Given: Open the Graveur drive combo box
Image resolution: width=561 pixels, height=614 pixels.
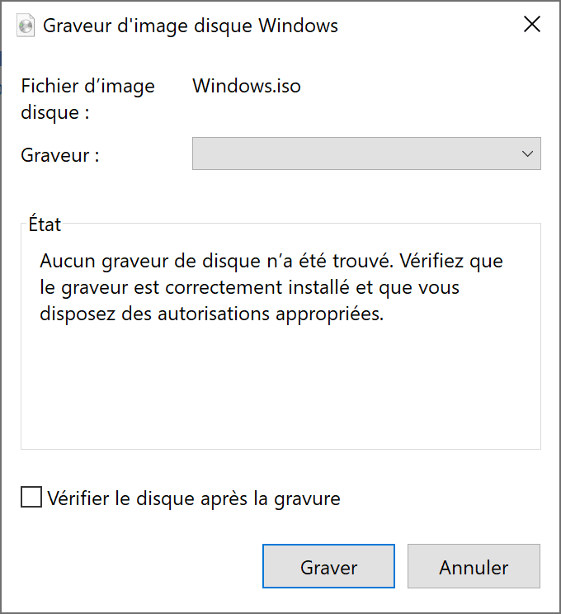Looking at the screenshot, I should coord(355,153).
